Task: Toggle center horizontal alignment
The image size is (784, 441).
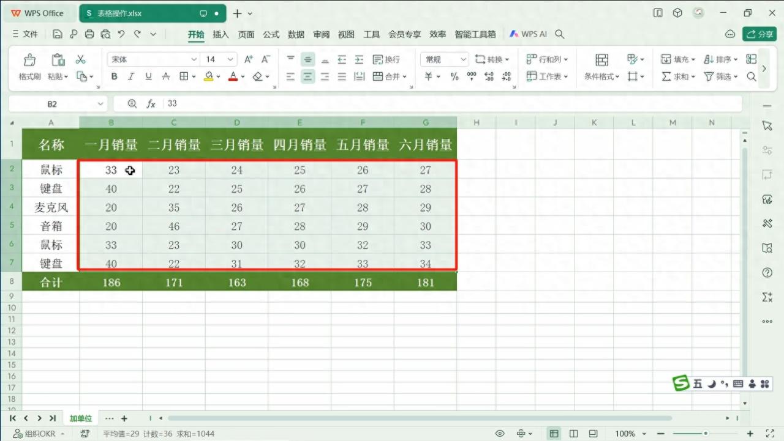Action: click(x=307, y=76)
